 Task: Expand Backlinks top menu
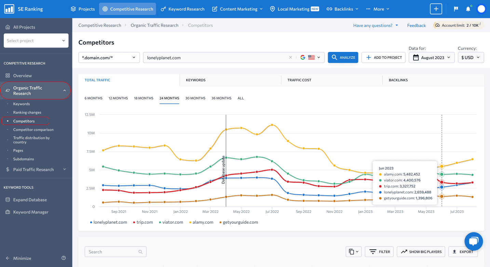tap(342, 9)
